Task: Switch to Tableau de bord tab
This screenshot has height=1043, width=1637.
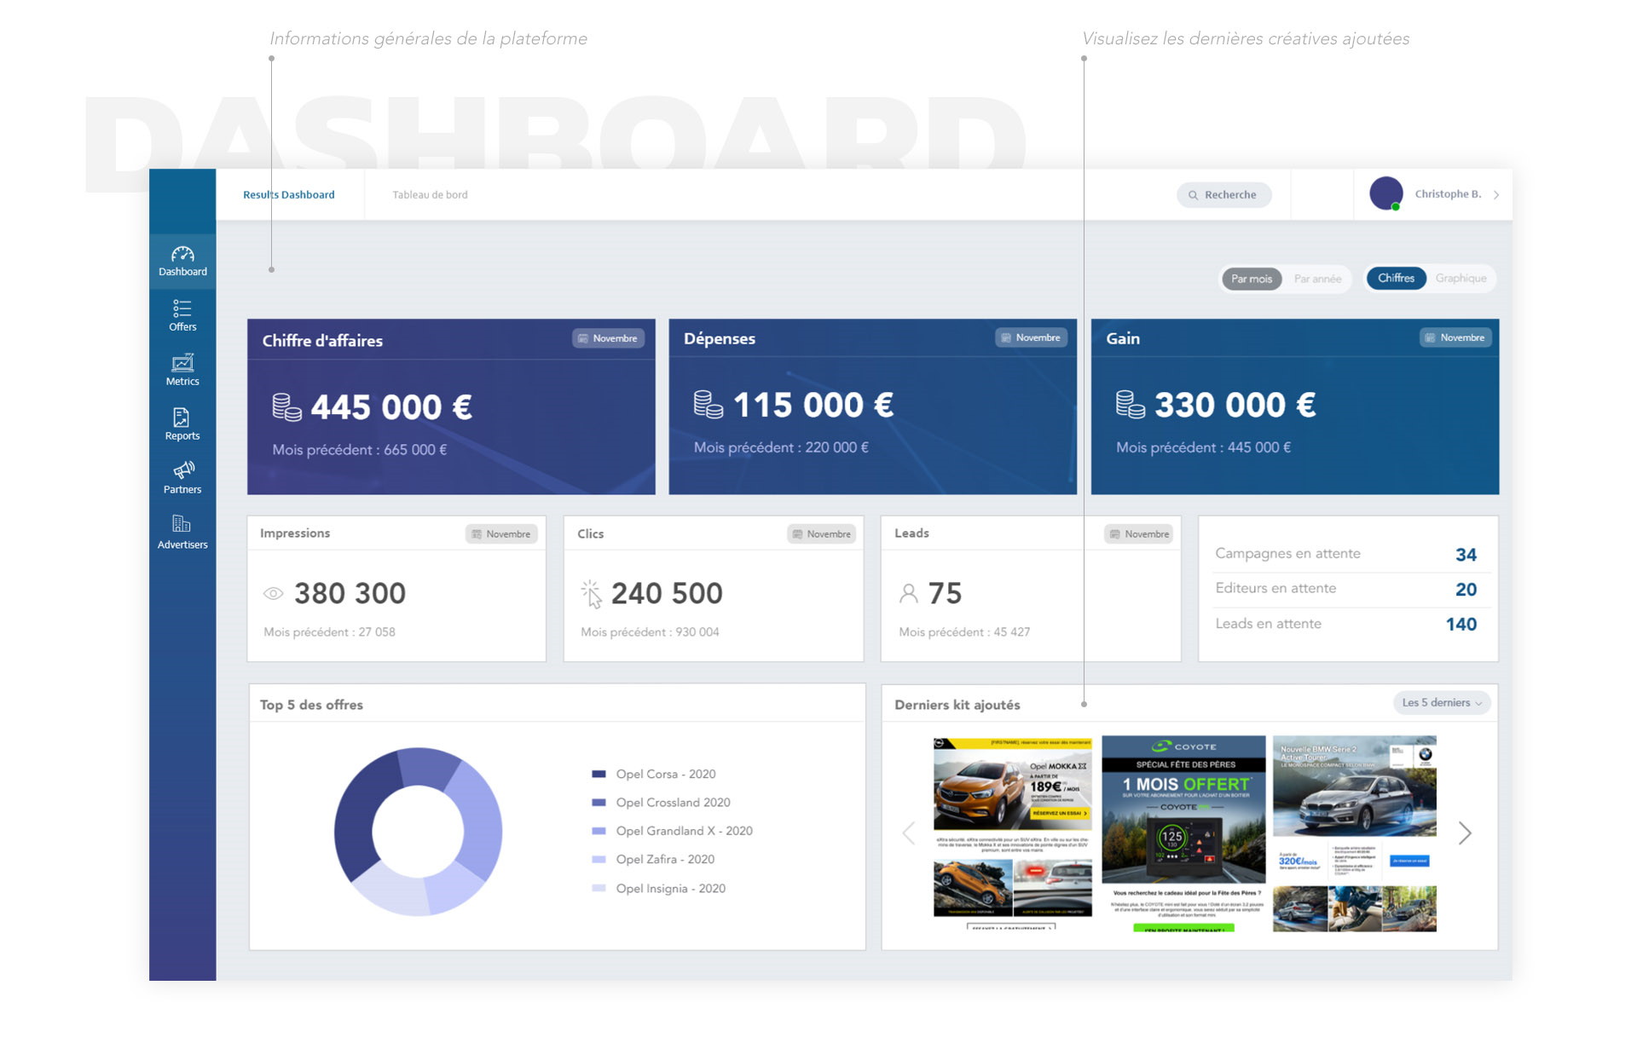Action: pyautogui.click(x=430, y=195)
